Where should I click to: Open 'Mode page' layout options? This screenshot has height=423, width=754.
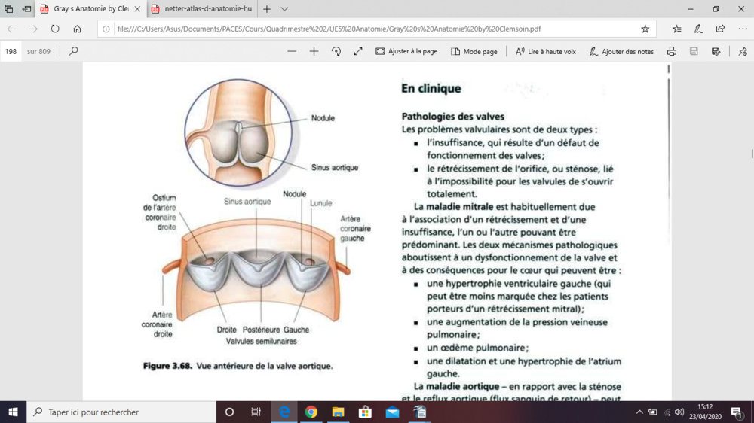(474, 51)
